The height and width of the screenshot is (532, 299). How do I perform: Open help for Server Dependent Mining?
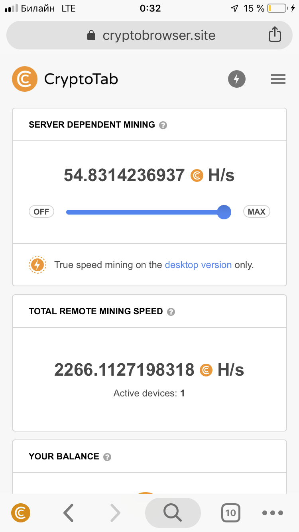pos(163,125)
